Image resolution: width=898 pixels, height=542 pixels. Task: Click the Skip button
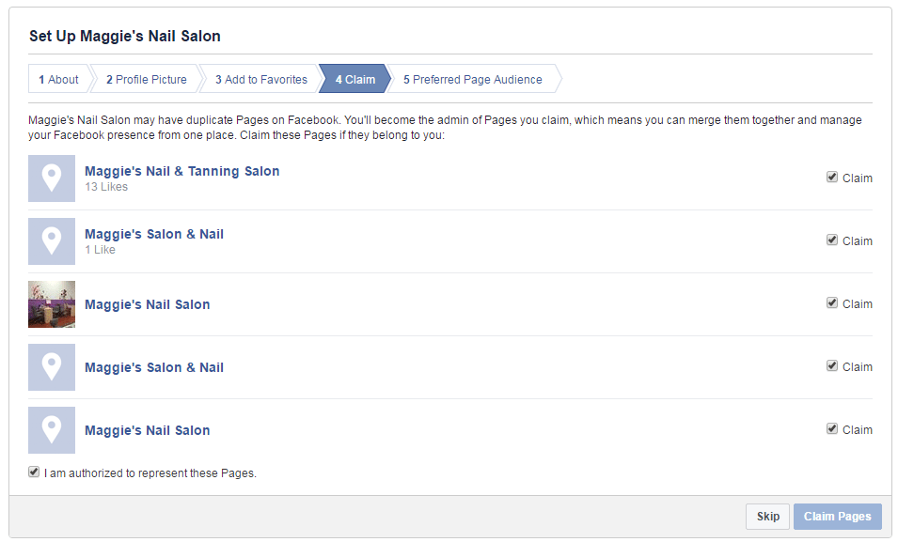767,517
